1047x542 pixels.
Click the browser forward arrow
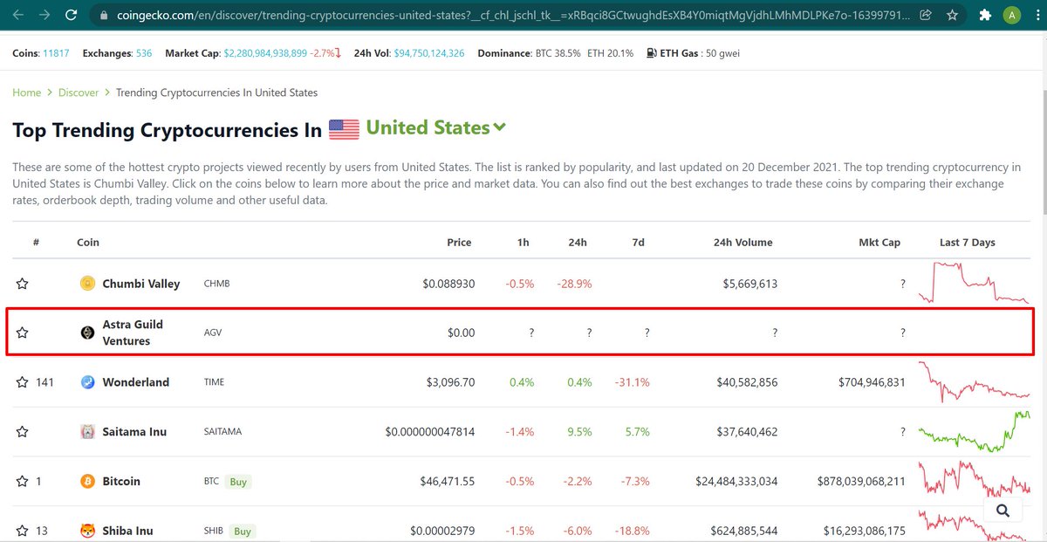click(x=44, y=15)
